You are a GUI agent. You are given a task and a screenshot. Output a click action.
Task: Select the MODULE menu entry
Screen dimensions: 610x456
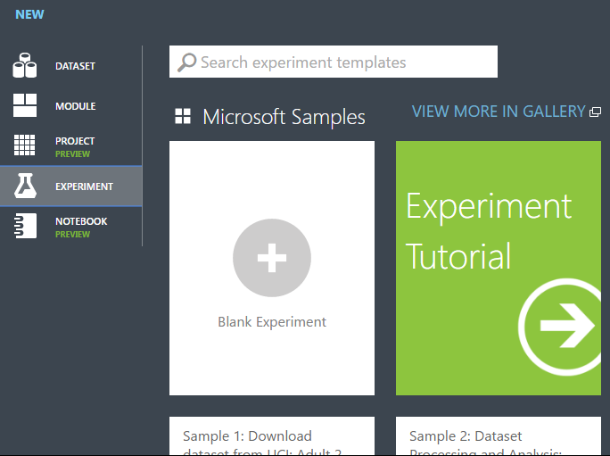coord(71,105)
